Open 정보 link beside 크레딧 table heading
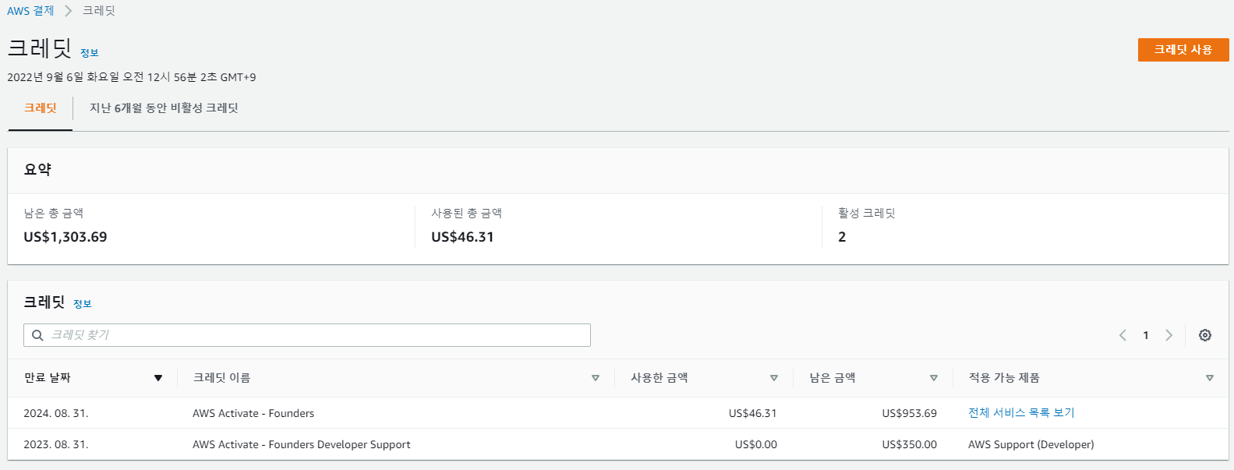Screen dimensions: 1234x470 tap(83, 304)
